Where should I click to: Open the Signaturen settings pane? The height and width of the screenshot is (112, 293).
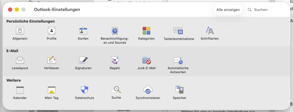click(x=83, y=60)
